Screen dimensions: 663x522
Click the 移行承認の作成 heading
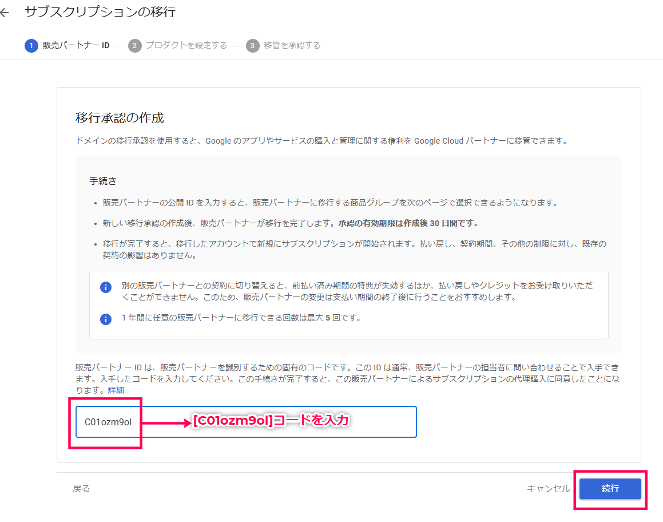[x=120, y=117]
